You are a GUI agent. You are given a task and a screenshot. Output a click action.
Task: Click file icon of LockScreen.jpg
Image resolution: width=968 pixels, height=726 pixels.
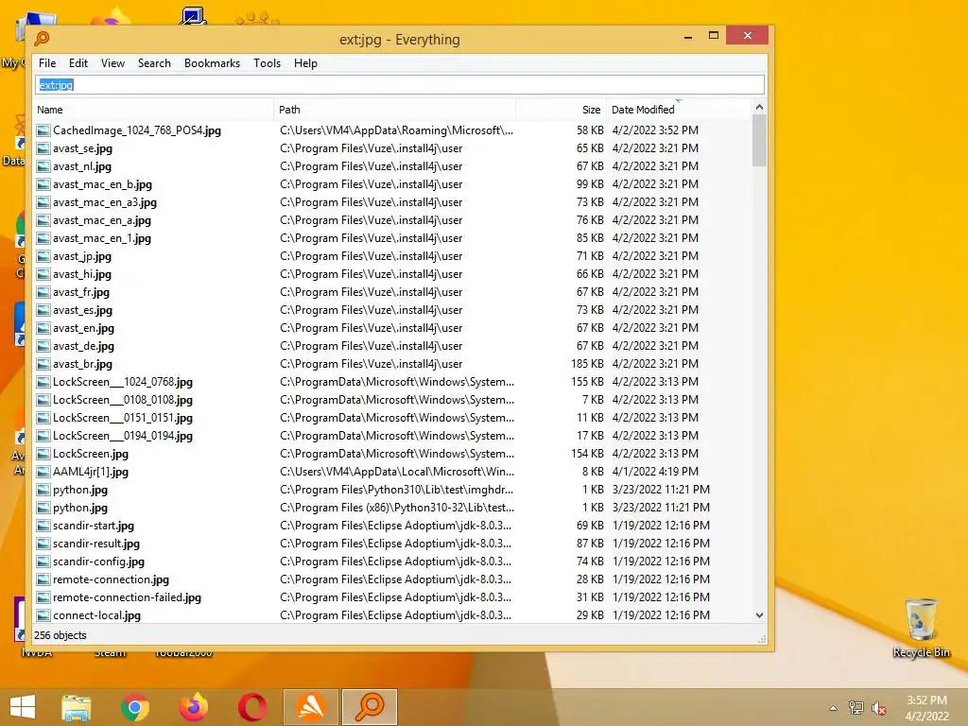click(43, 454)
